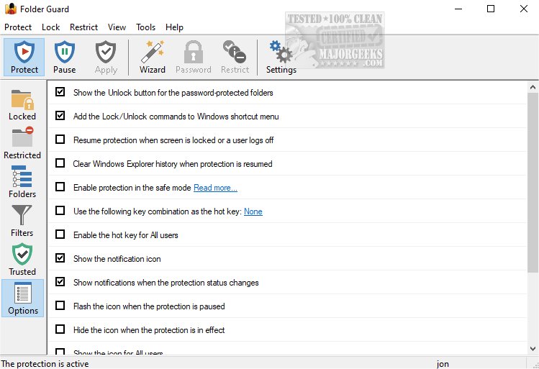Image resolution: width=539 pixels, height=369 pixels.
Task: Open the Restricted sidebar view
Action: pos(22,143)
